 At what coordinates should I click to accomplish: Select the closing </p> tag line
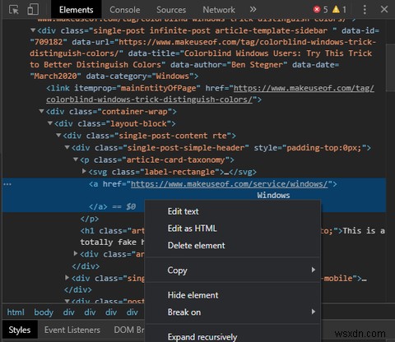point(90,219)
